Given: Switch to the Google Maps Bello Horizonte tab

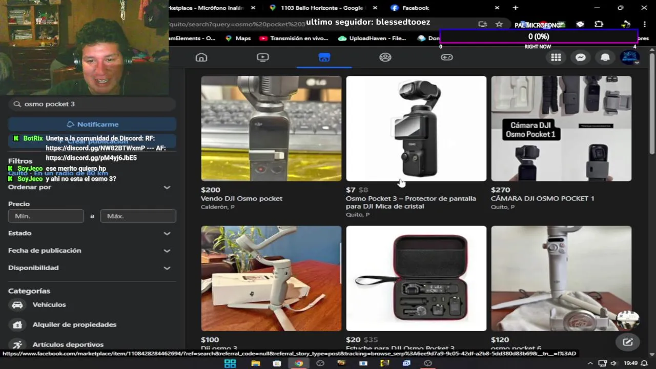Looking at the screenshot, I should pyautogui.click(x=322, y=8).
